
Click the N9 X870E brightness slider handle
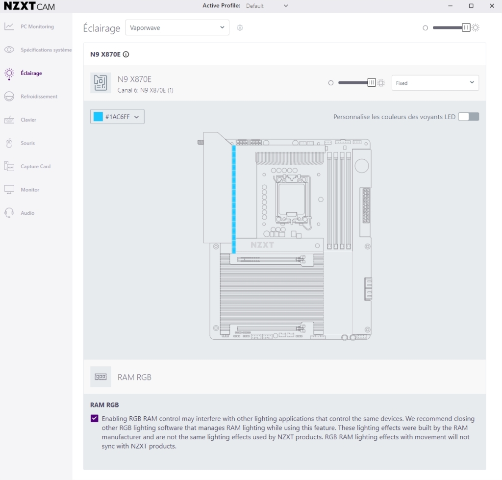click(x=372, y=83)
